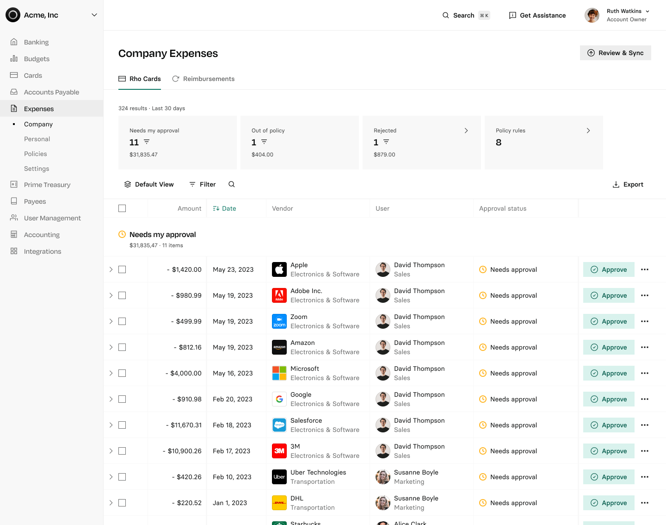Open the Prime Treasury sidebar item
This screenshot has width=666, height=525.
[47, 185]
